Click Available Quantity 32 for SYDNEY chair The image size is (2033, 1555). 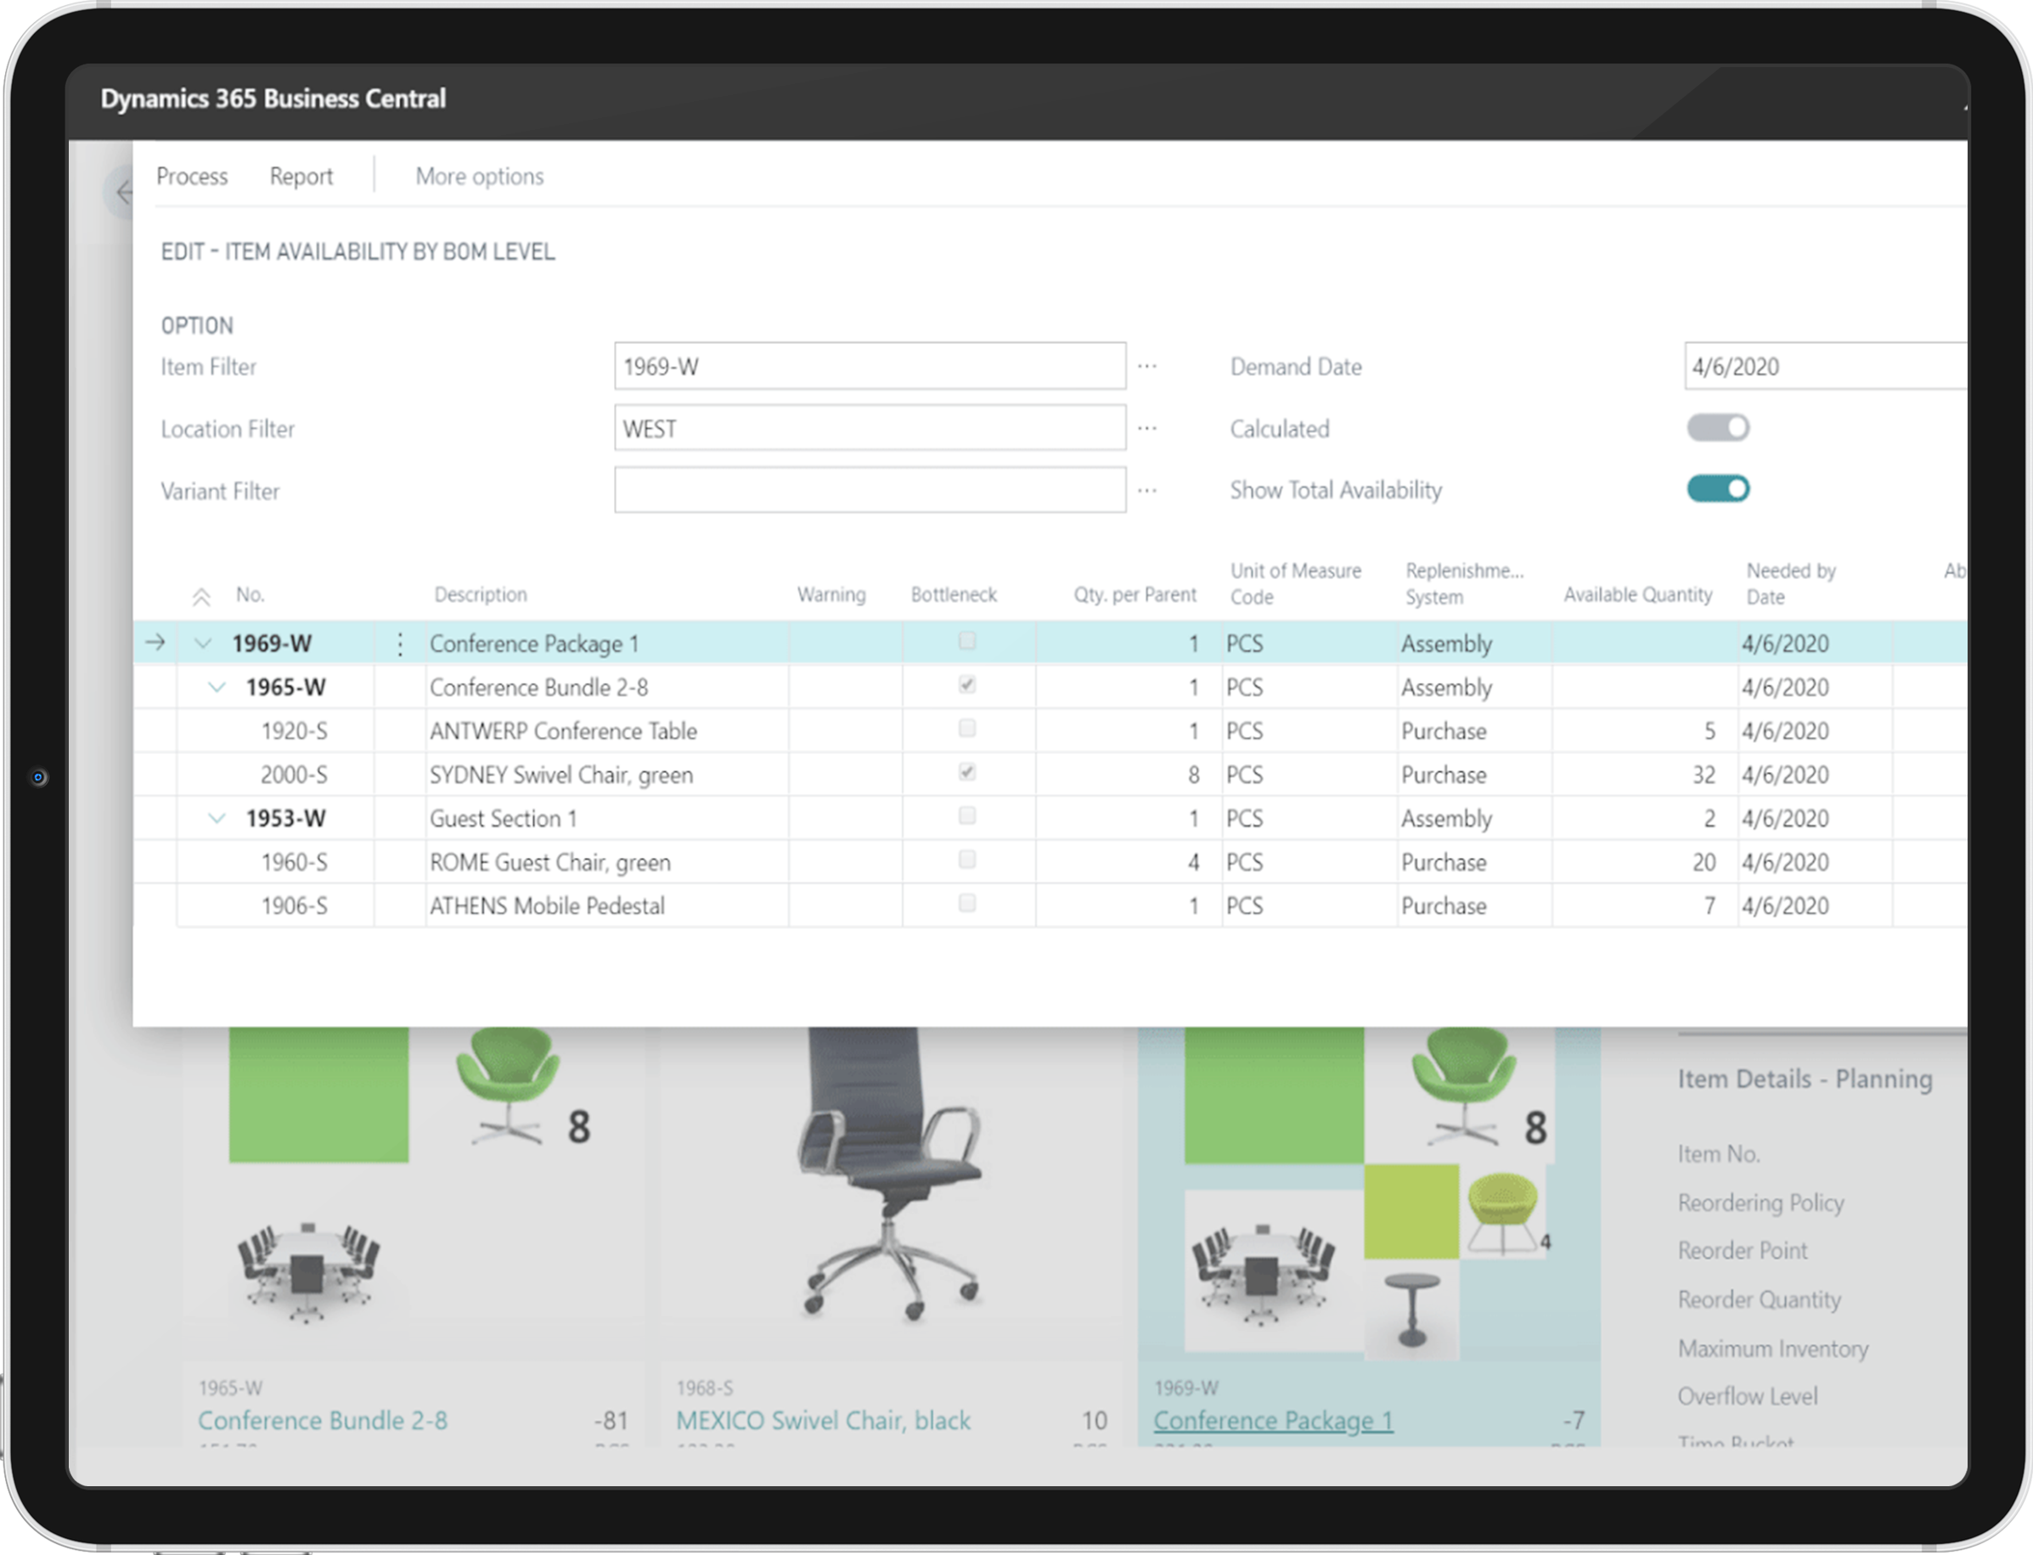1703,775
